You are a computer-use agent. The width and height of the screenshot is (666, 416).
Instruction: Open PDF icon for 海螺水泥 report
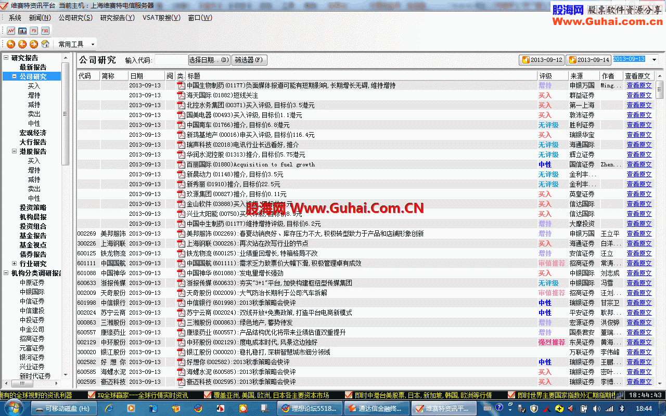pos(181,372)
